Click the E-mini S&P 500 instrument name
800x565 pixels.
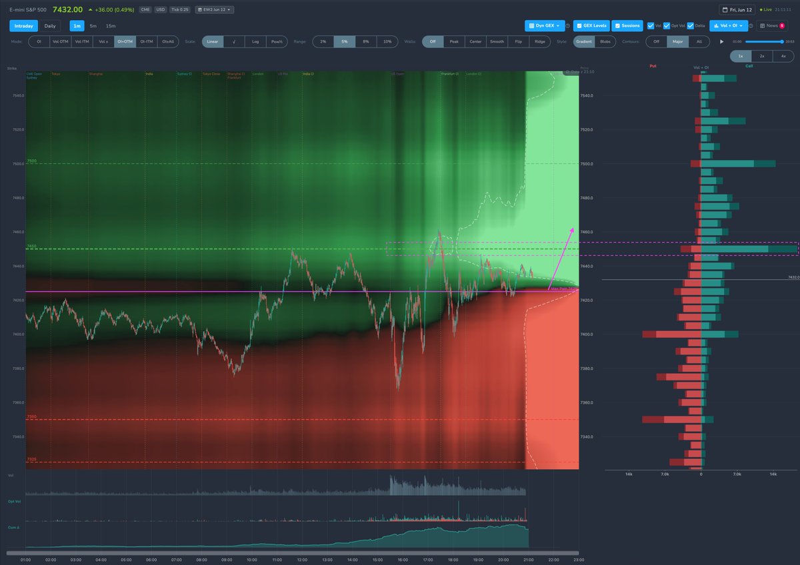[29, 10]
